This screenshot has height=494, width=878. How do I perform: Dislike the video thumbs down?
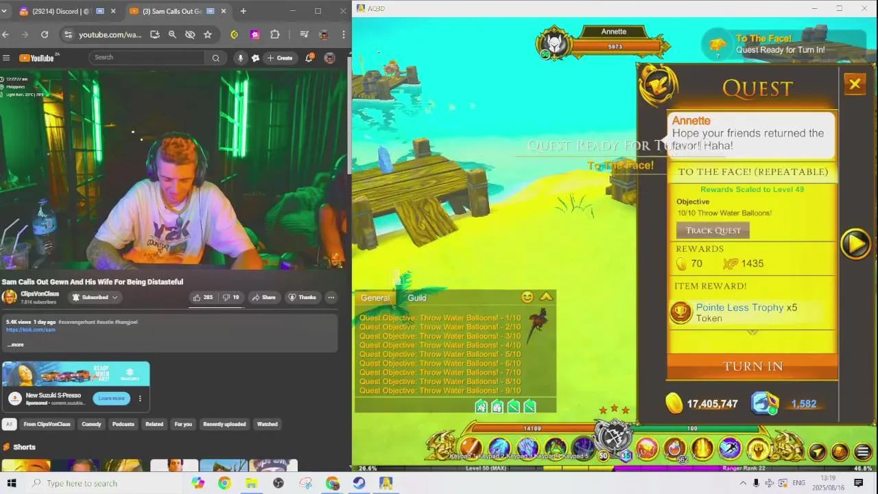click(x=231, y=297)
